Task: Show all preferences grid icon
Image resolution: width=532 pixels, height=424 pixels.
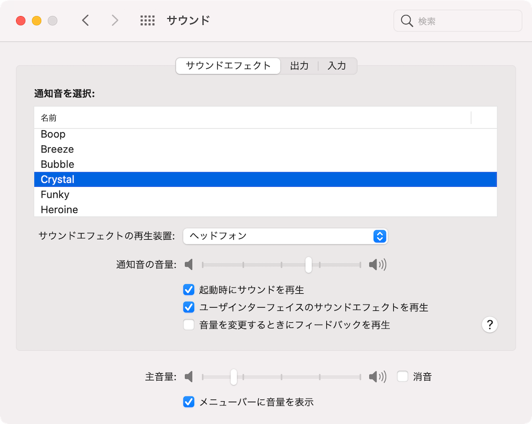Action: pyautogui.click(x=148, y=21)
